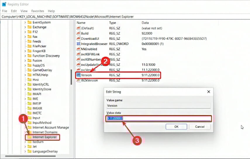Click the Function Discovery folder icon

point(30,56)
